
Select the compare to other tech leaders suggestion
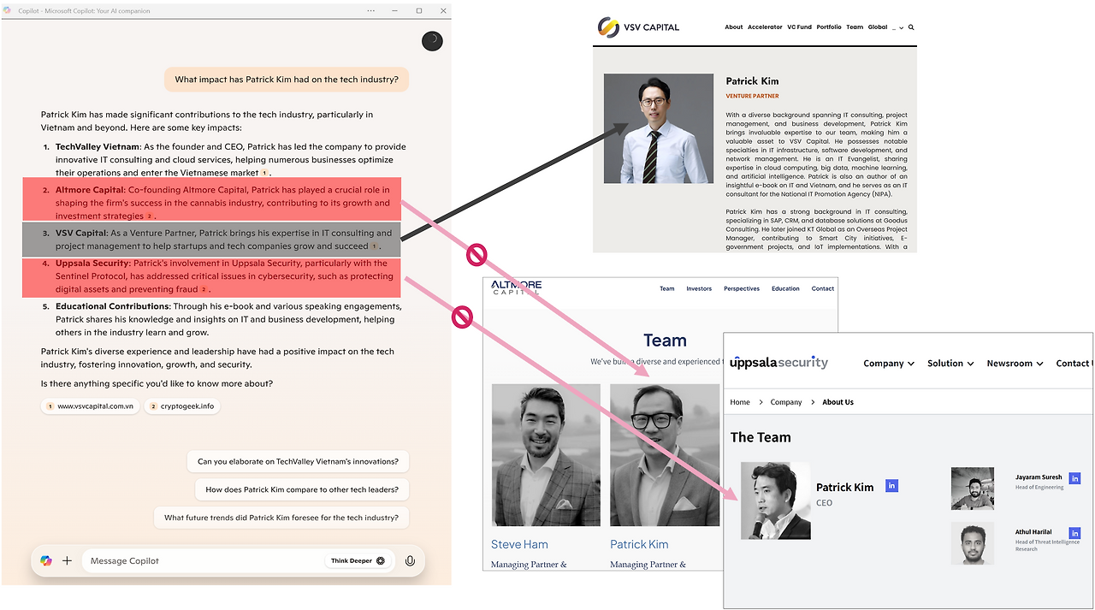coord(302,489)
